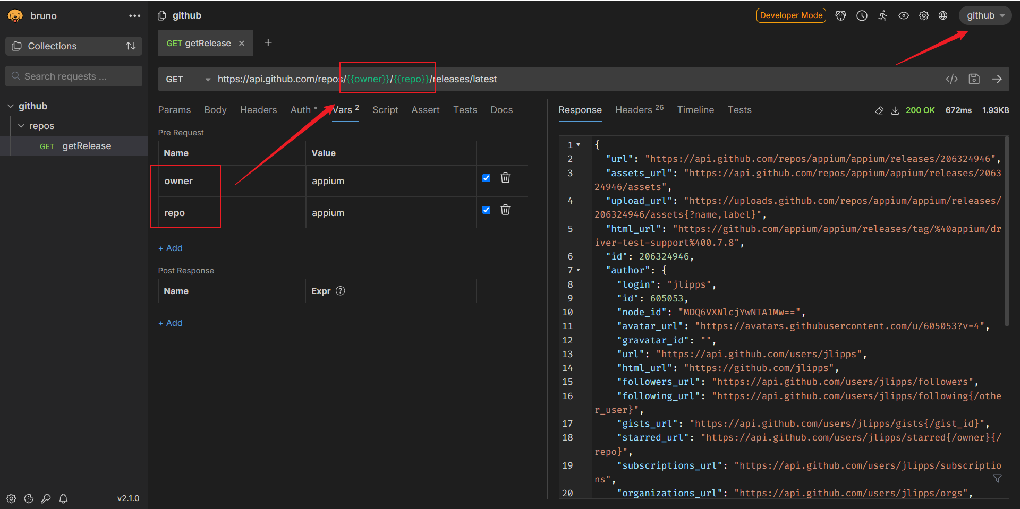Select the getRelease request in sidebar

[x=74, y=146]
